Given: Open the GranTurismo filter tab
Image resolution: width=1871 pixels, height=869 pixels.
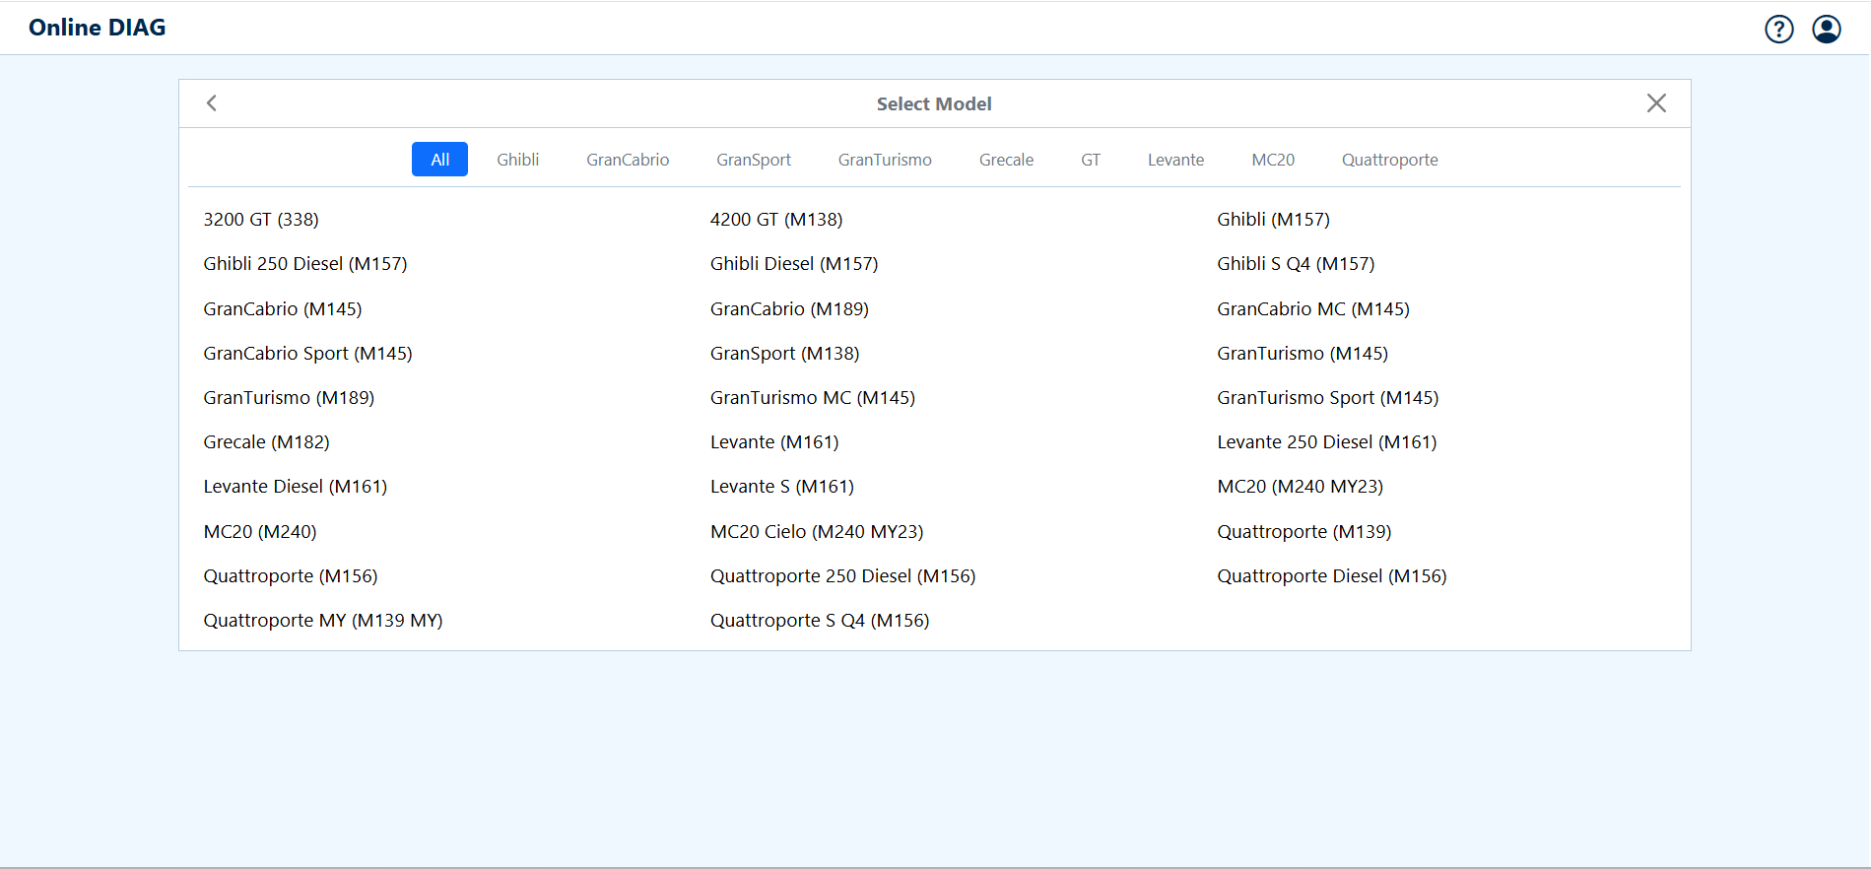Looking at the screenshot, I should click(884, 160).
